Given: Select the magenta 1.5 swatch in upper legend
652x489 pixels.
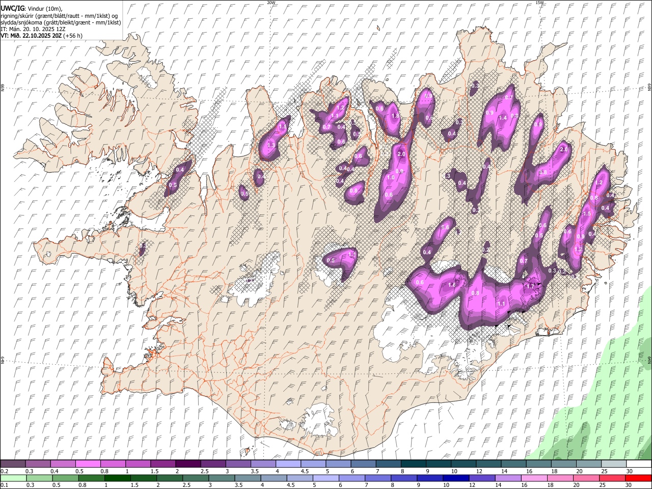Looking at the screenshot, I should (x=162, y=464).
